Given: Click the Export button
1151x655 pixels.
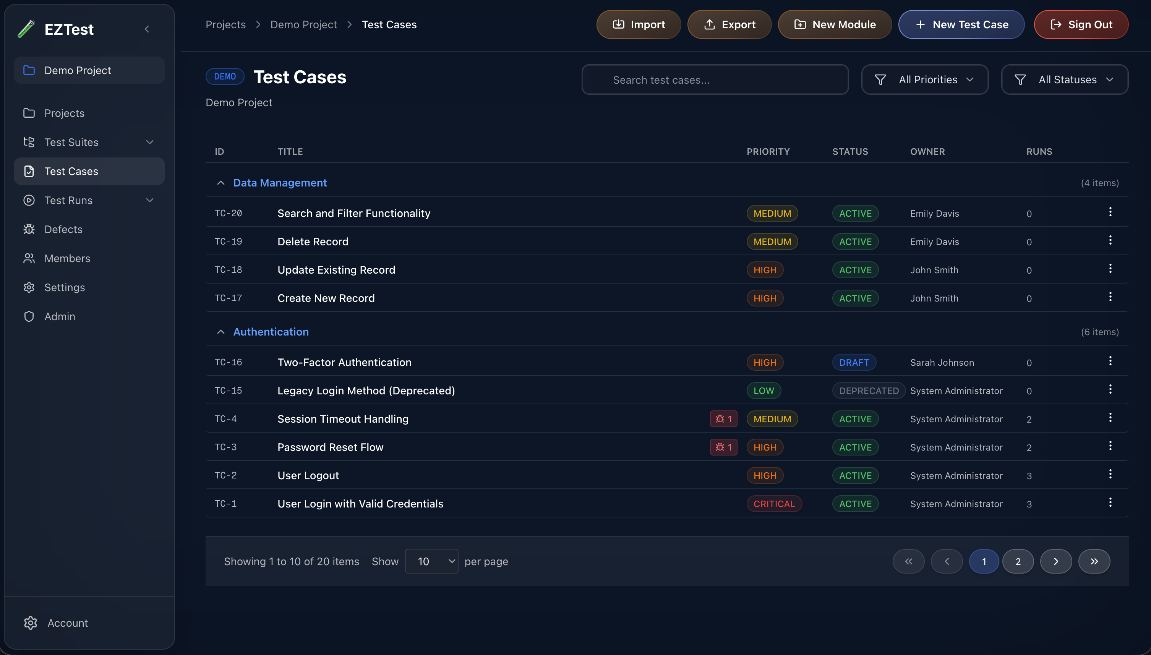Looking at the screenshot, I should (729, 24).
